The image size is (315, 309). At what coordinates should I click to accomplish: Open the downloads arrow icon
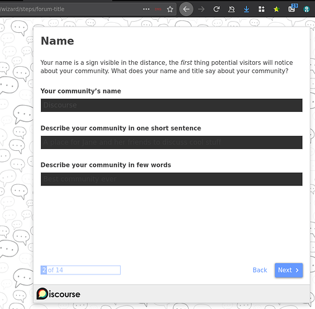click(246, 9)
